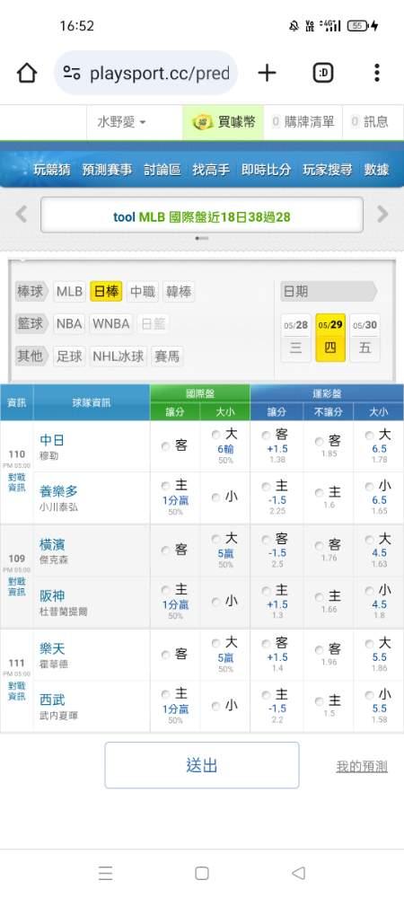Open the 對戰資訊 link for game 110

16,482
